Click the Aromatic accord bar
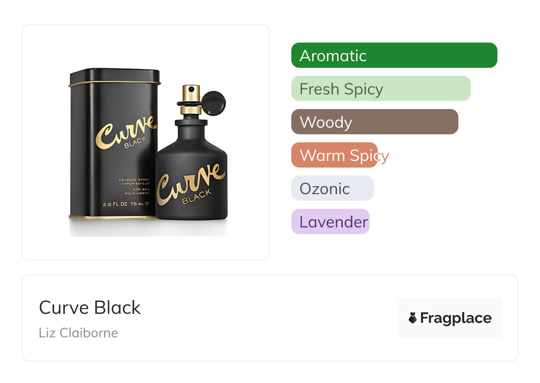540x383 pixels. point(394,55)
